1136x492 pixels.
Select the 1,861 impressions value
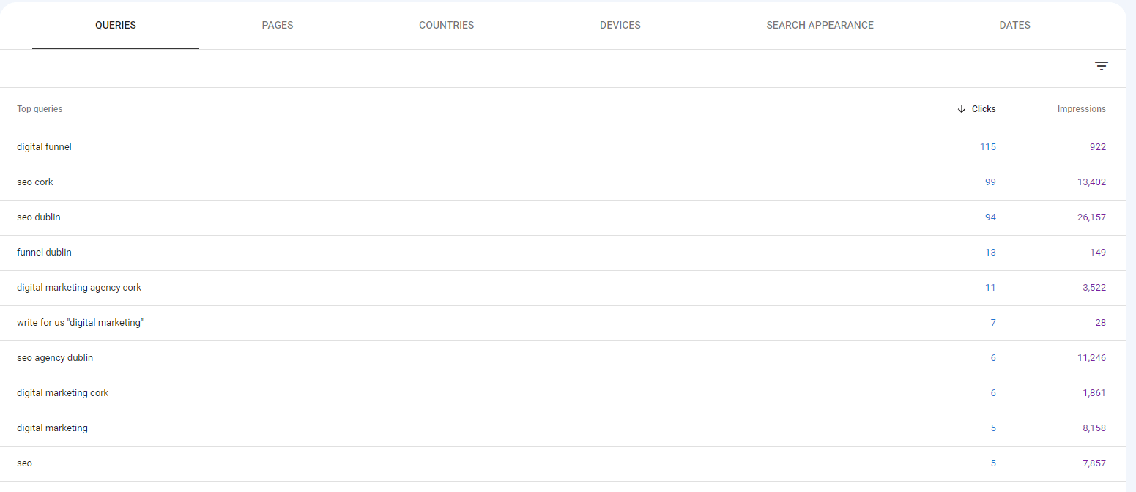tap(1094, 393)
